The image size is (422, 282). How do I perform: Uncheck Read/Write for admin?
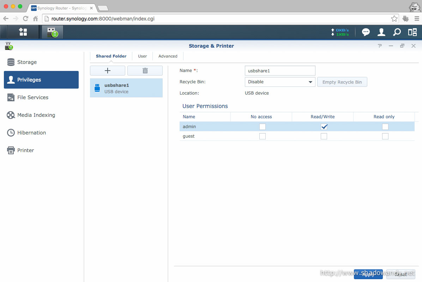pos(324,127)
